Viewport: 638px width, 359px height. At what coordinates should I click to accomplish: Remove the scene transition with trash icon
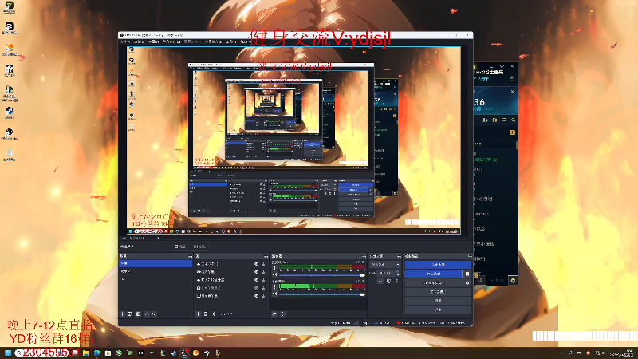pos(388,281)
